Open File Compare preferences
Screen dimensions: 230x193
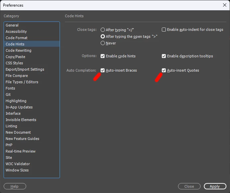[32, 76]
